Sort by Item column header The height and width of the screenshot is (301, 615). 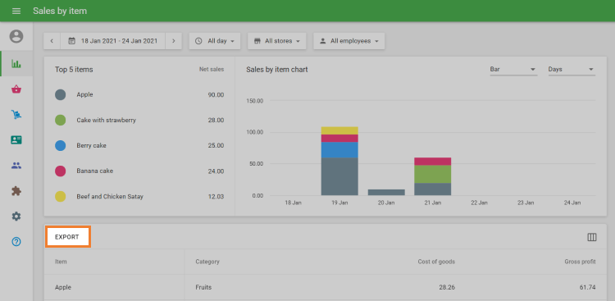[61, 262]
